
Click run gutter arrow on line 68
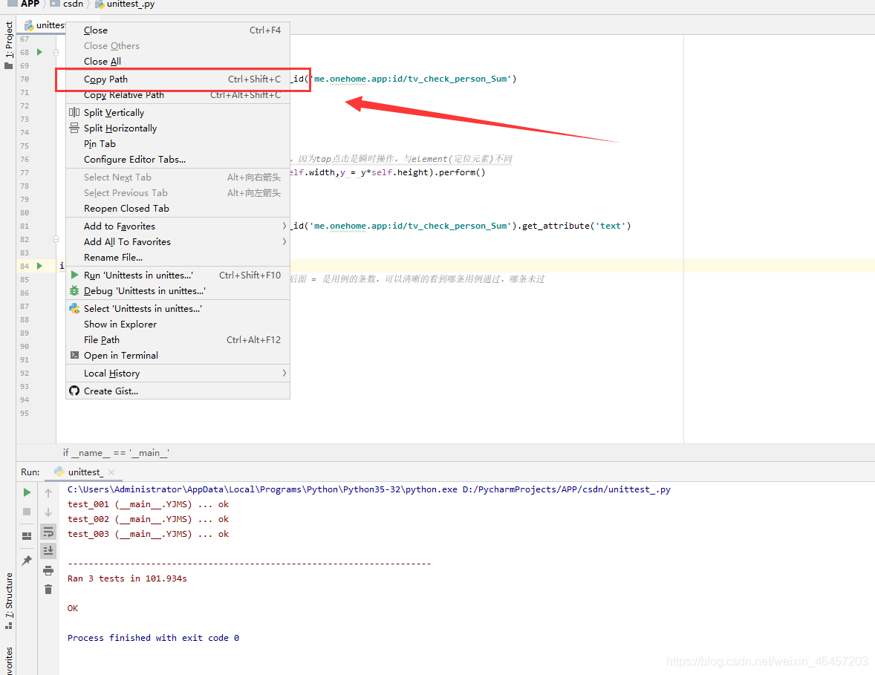click(39, 52)
